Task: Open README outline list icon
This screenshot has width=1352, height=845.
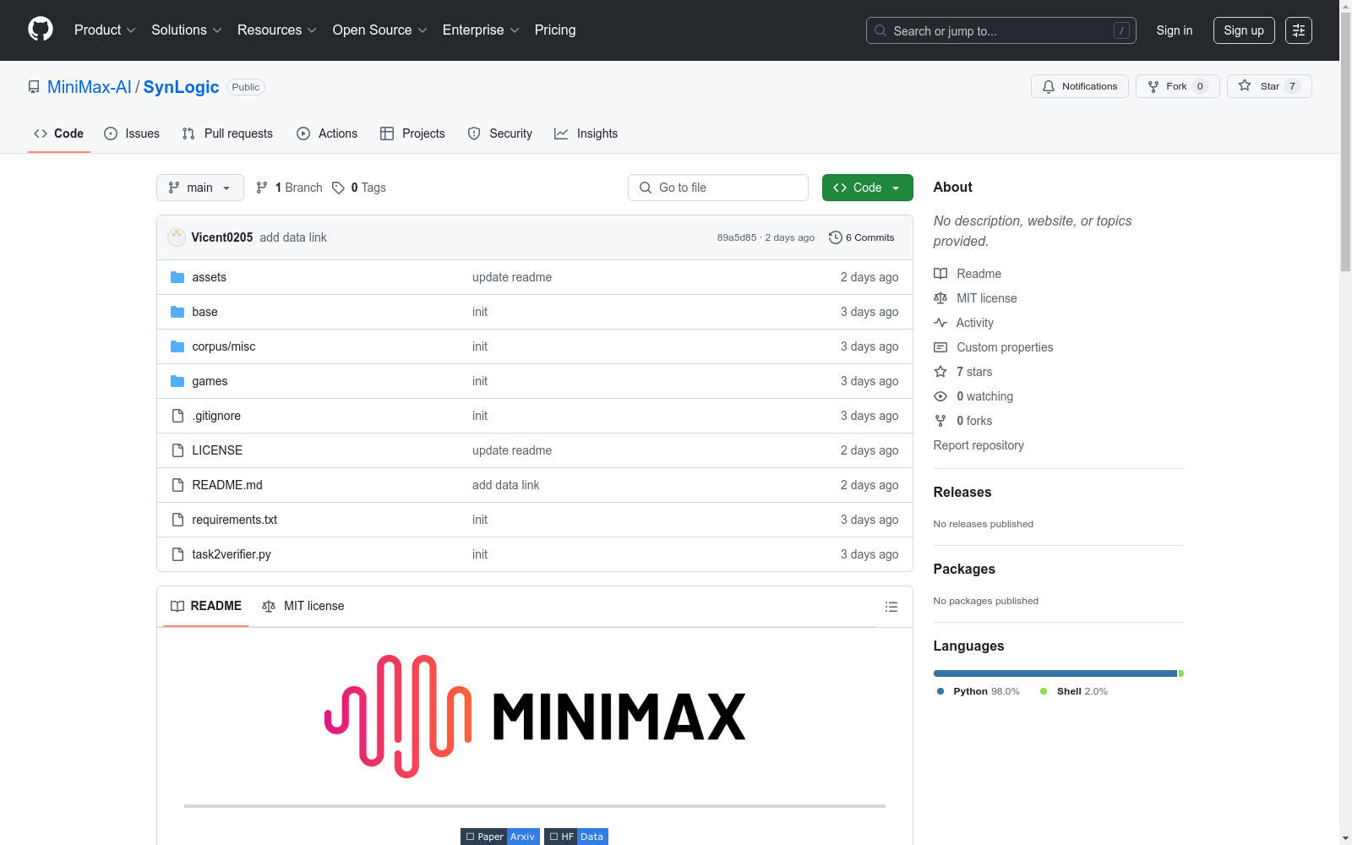Action: (x=891, y=607)
